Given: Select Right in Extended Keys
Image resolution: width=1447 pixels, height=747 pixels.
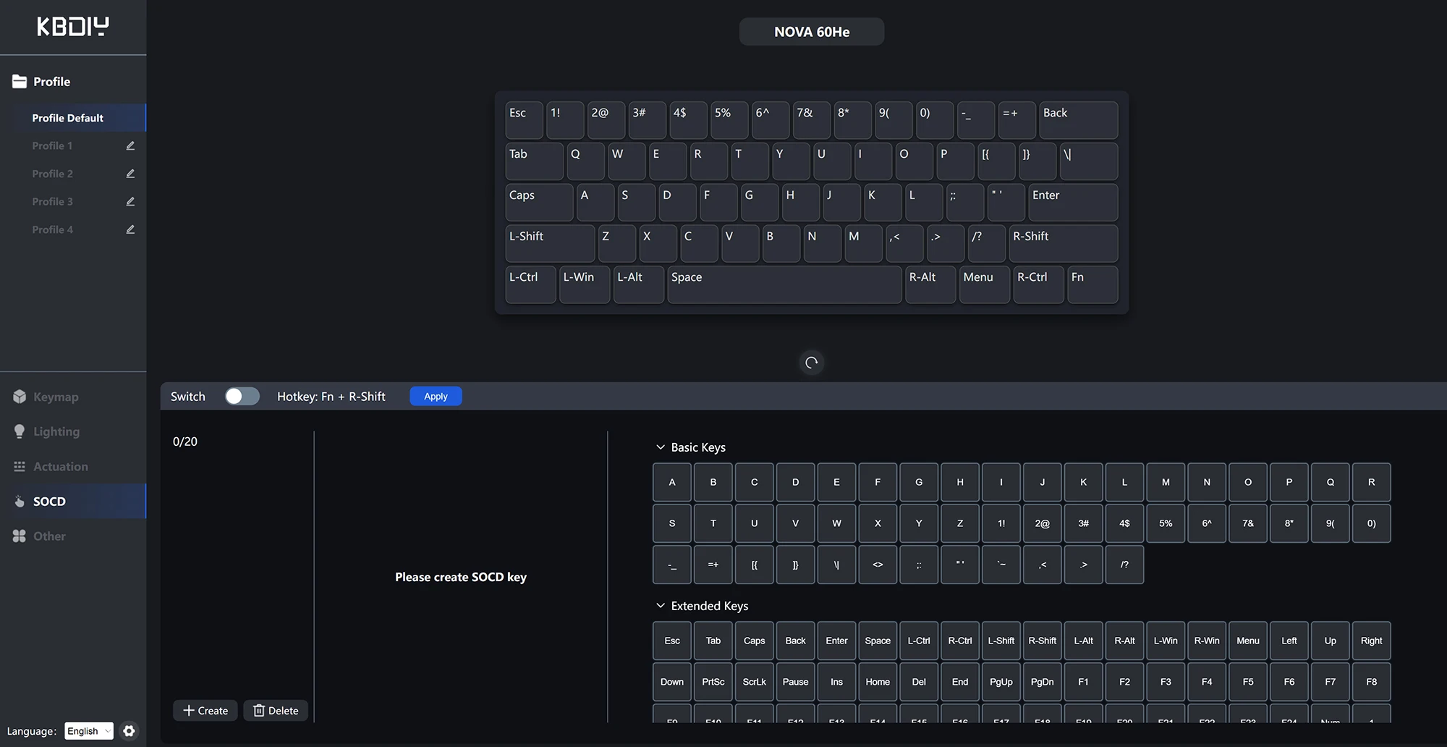Looking at the screenshot, I should [x=1371, y=641].
